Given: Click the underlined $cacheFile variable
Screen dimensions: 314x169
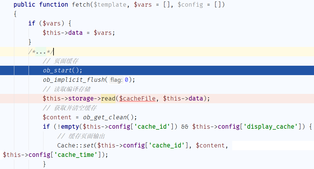Looking at the screenshot, I should pos(137,98).
